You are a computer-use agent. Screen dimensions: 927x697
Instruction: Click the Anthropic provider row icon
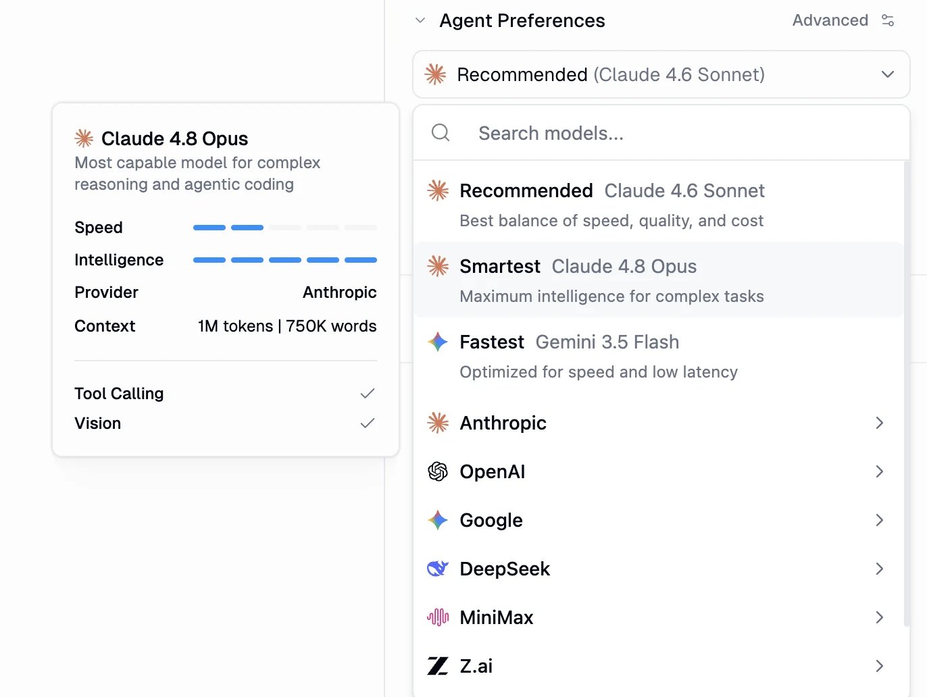tap(438, 423)
